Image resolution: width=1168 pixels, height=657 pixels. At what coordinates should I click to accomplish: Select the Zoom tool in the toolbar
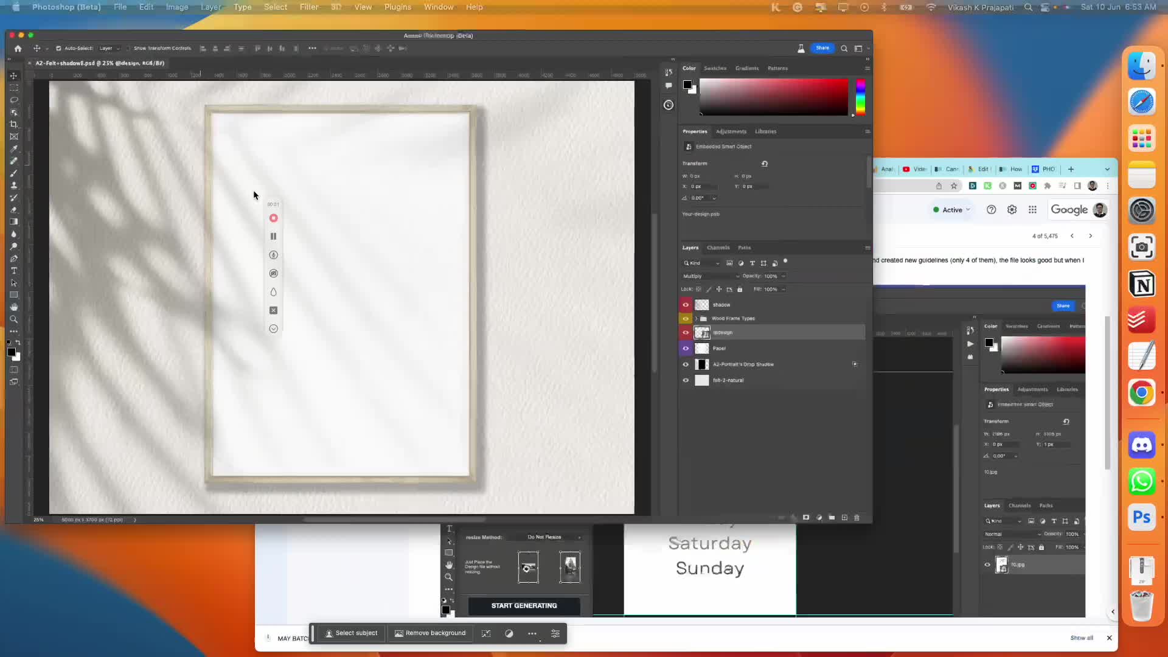point(13,319)
